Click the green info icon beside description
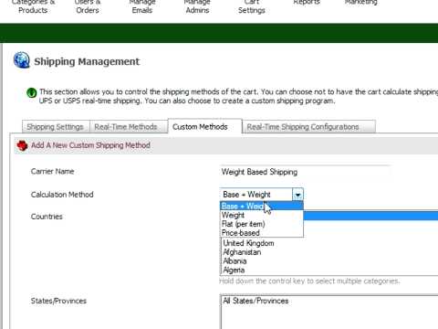Image resolution: width=438 pixels, height=329 pixels. pyautogui.click(x=32, y=92)
